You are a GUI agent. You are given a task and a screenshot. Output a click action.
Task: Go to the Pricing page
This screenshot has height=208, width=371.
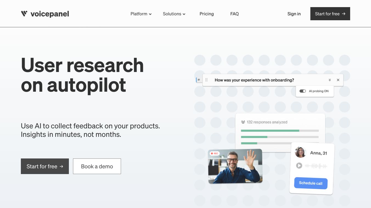pos(207,14)
